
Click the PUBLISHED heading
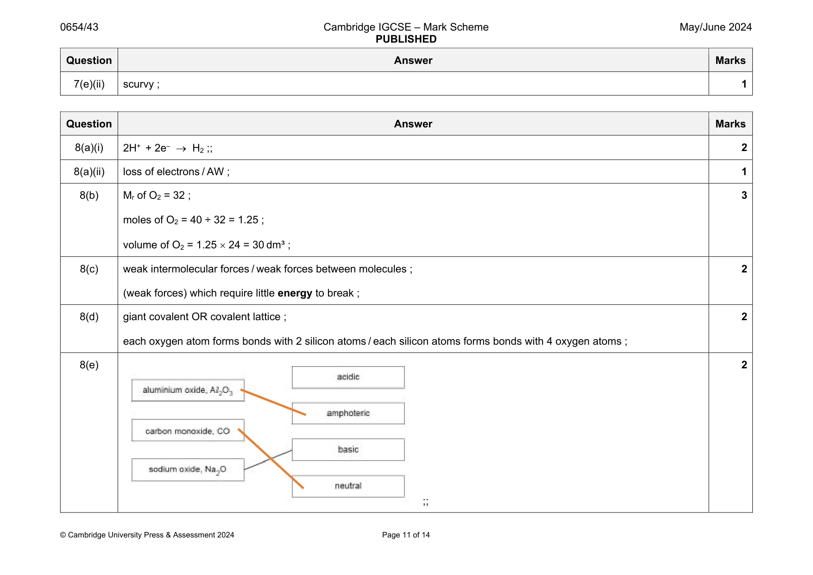pyautogui.click(x=406, y=39)
